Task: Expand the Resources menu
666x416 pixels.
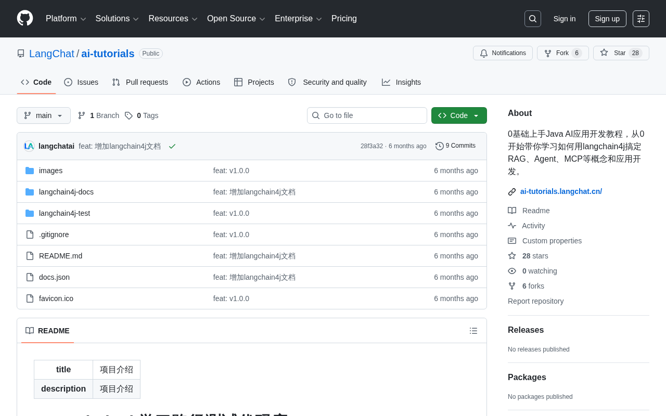Action: click(x=173, y=19)
